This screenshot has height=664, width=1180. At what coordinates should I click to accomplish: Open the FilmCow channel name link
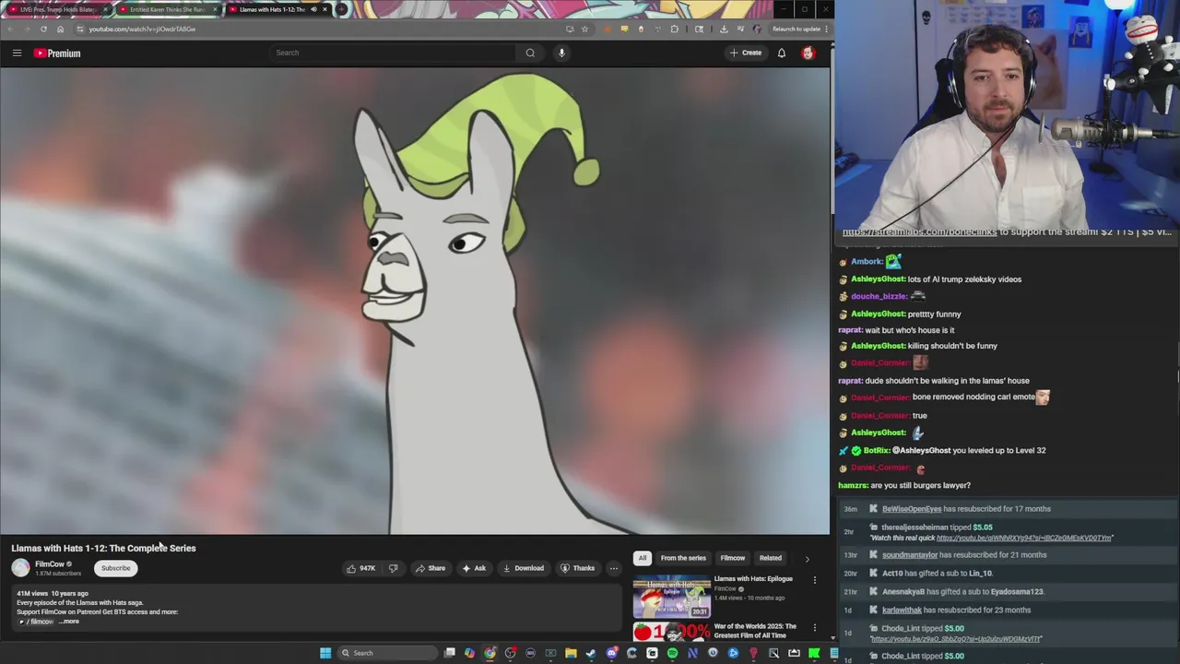click(50, 564)
